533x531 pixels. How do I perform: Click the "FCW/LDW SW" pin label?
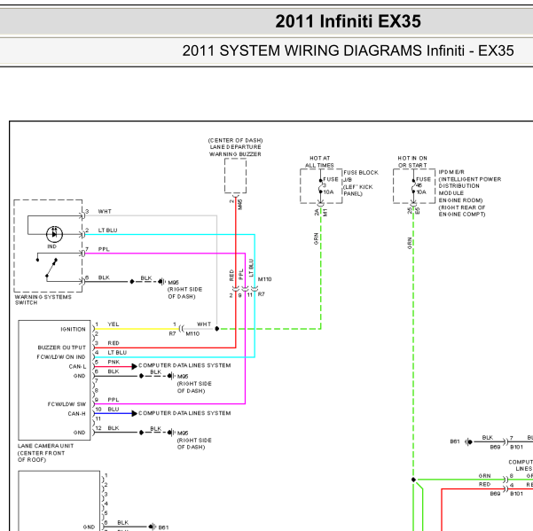(x=67, y=404)
